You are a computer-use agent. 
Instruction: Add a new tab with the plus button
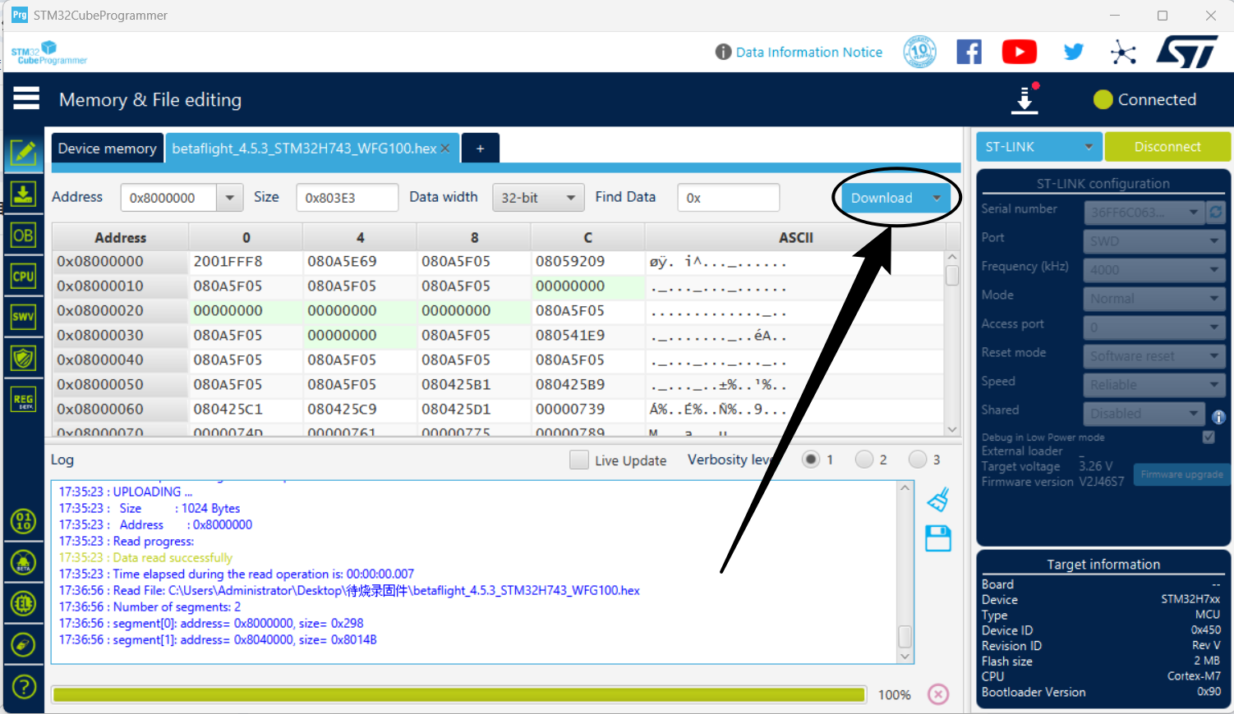(x=480, y=149)
